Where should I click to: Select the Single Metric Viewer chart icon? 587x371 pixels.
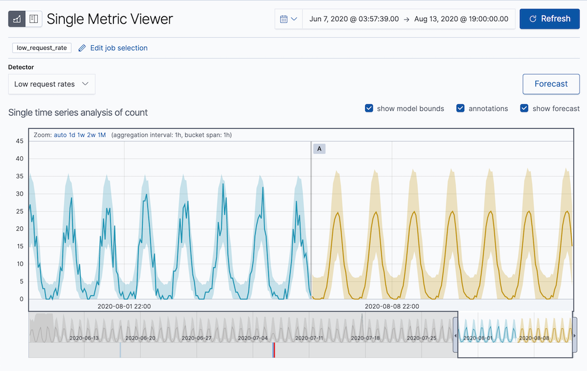[16, 19]
